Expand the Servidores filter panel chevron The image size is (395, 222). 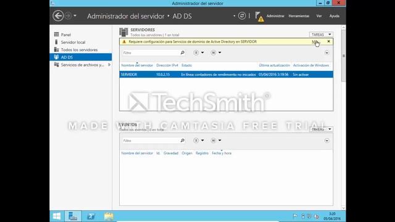click(x=326, y=52)
